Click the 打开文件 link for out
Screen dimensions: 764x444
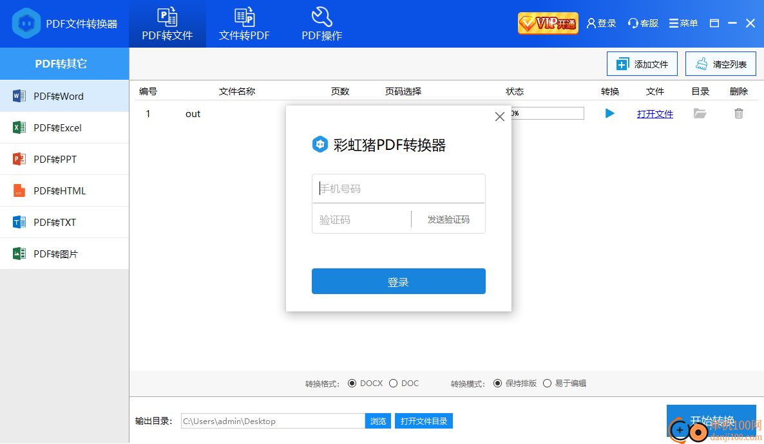pos(655,114)
